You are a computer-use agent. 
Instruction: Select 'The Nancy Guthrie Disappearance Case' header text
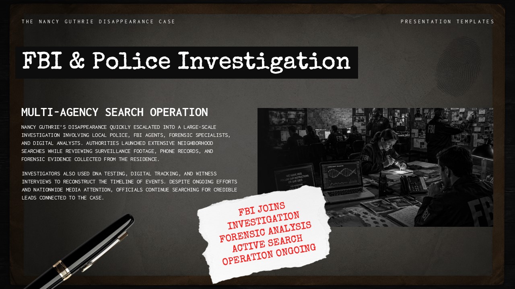tap(99, 22)
